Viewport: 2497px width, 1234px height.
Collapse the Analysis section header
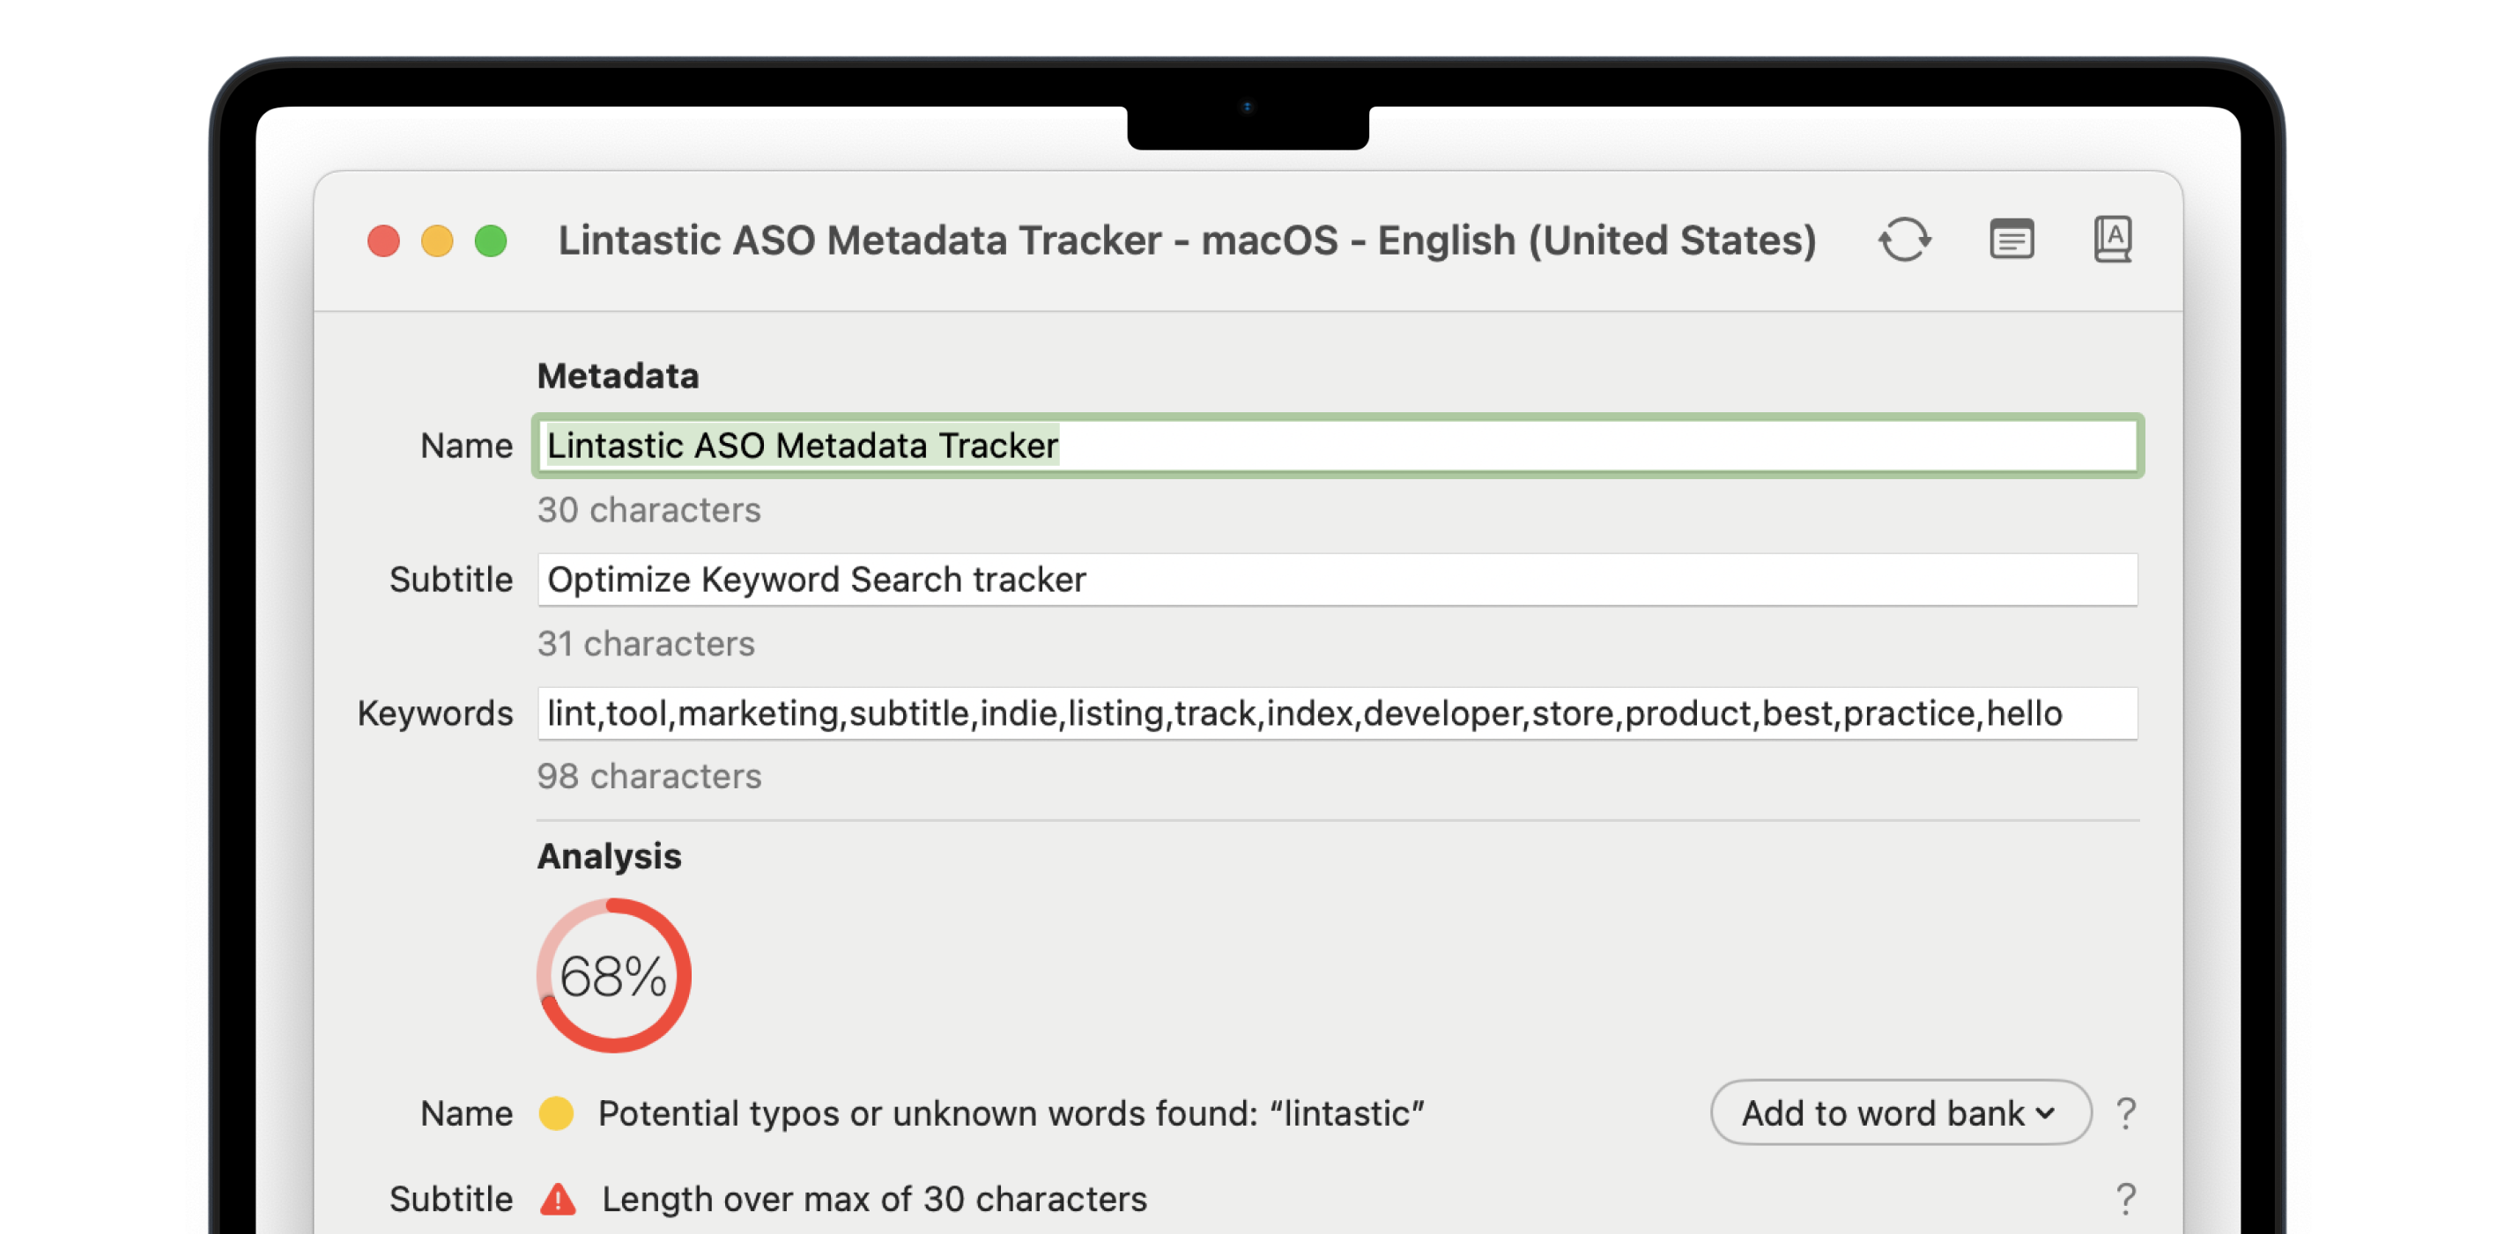point(609,856)
